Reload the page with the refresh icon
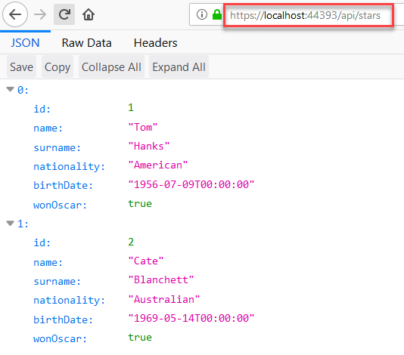This screenshot has width=404, height=355. [x=64, y=14]
